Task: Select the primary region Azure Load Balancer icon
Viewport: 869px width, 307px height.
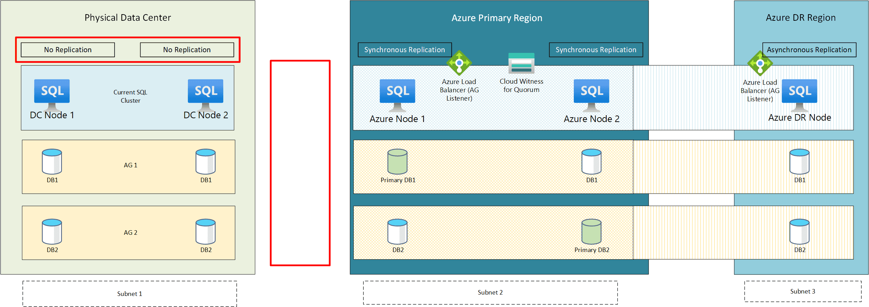Action: coord(459,63)
